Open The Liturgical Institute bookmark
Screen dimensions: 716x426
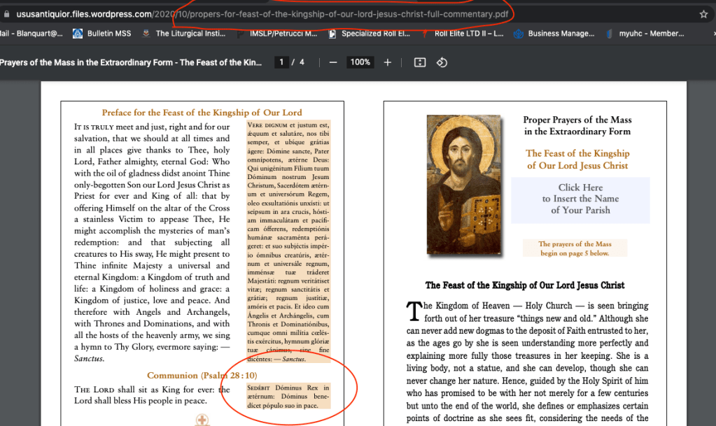coord(183,33)
